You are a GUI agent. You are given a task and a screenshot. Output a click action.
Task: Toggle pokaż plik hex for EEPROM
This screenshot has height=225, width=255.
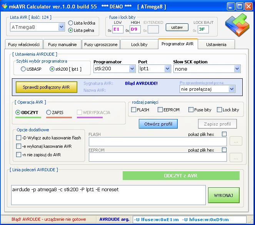tap(224, 150)
